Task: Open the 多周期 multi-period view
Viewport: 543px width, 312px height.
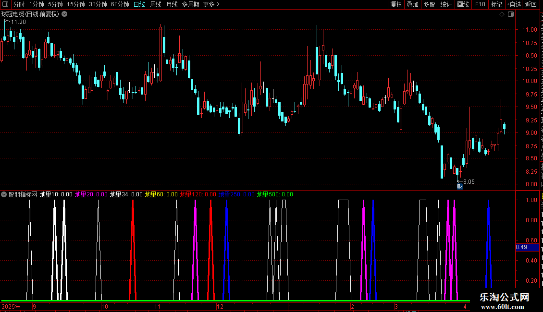Action: 190,4
